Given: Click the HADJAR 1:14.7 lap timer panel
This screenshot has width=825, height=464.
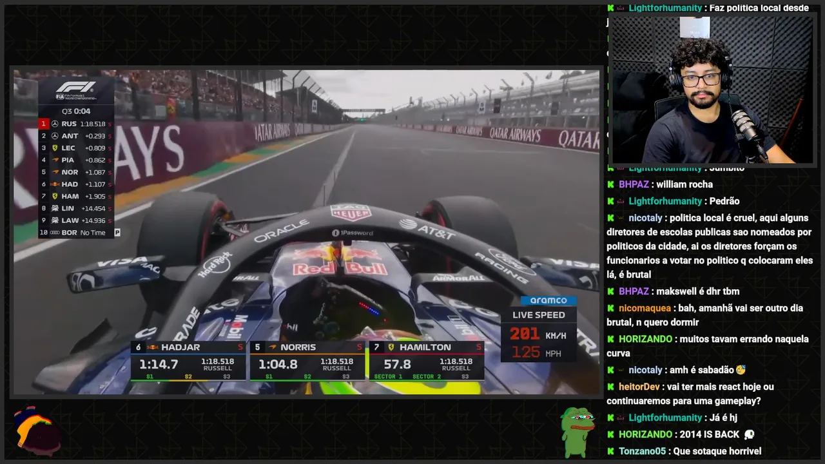Looking at the screenshot, I should point(188,361).
